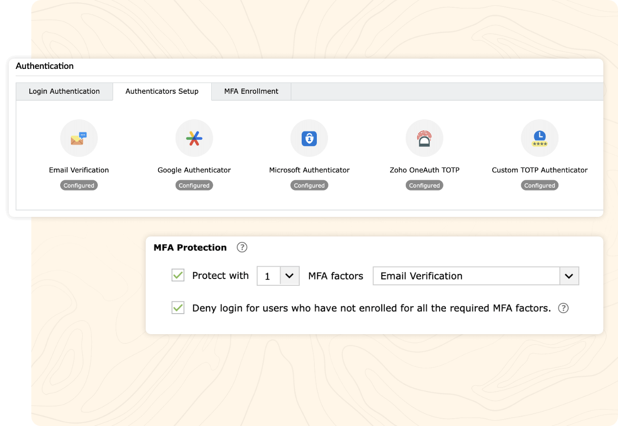Click Configured under Custom TOTP Authenticator
This screenshot has width=618, height=426.
(x=539, y=185)
